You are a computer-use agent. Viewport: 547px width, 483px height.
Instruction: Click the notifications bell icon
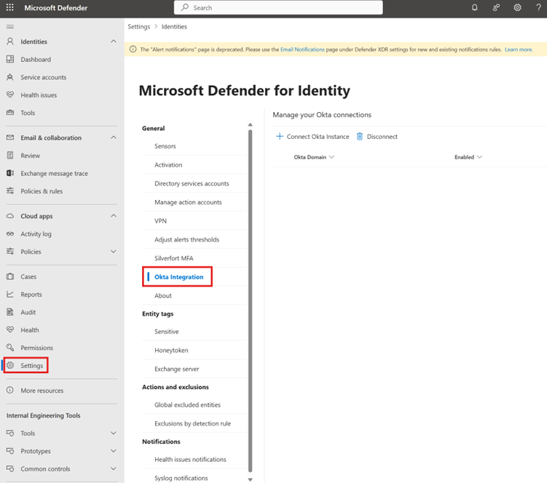click(x=475, y=7)
